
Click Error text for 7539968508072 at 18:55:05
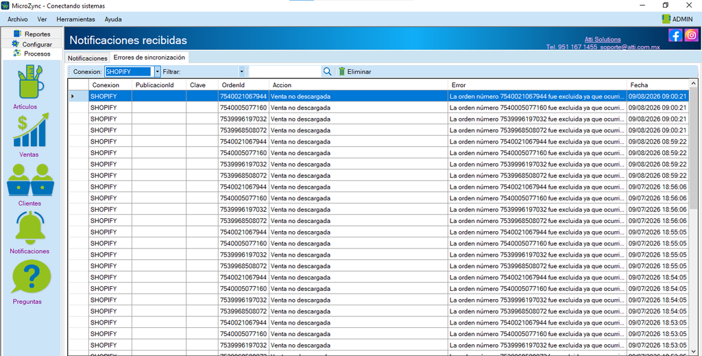[x=537, y=266]
